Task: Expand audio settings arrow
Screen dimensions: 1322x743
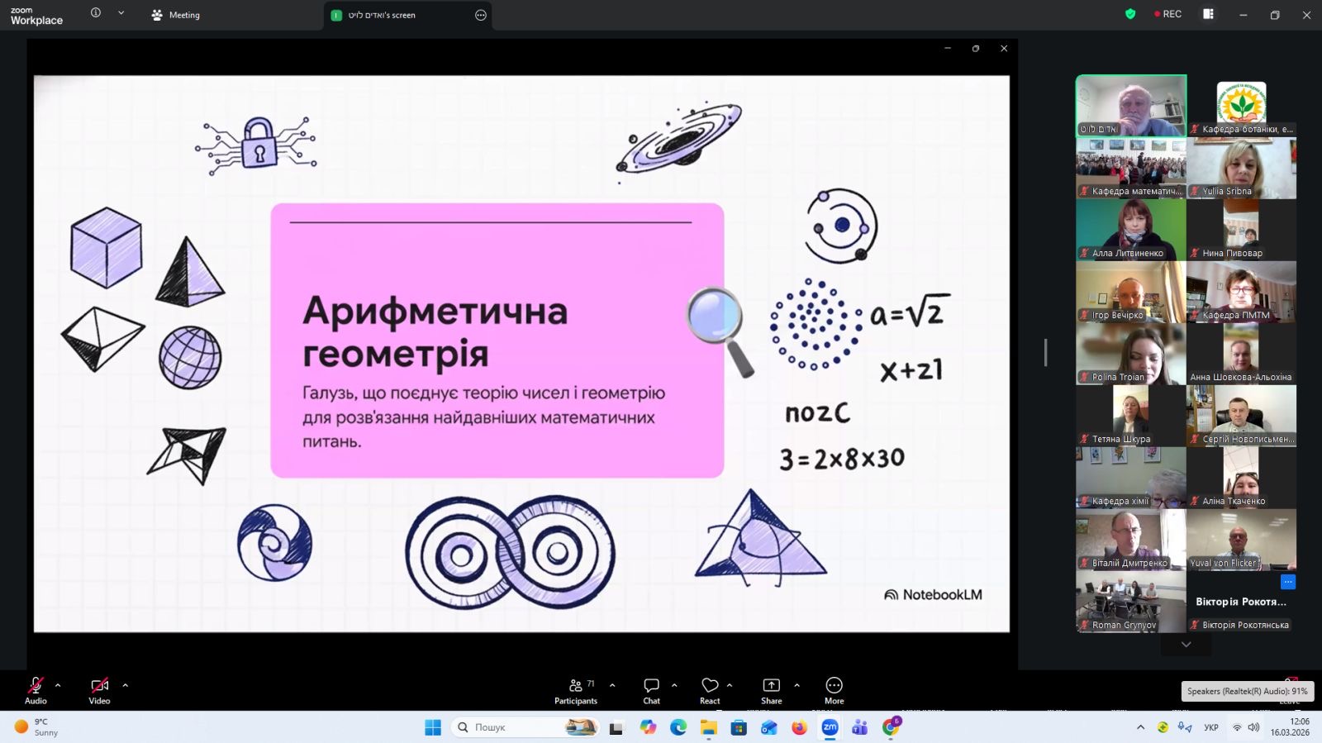Action: pyautogui.click(x=58, y=685)
